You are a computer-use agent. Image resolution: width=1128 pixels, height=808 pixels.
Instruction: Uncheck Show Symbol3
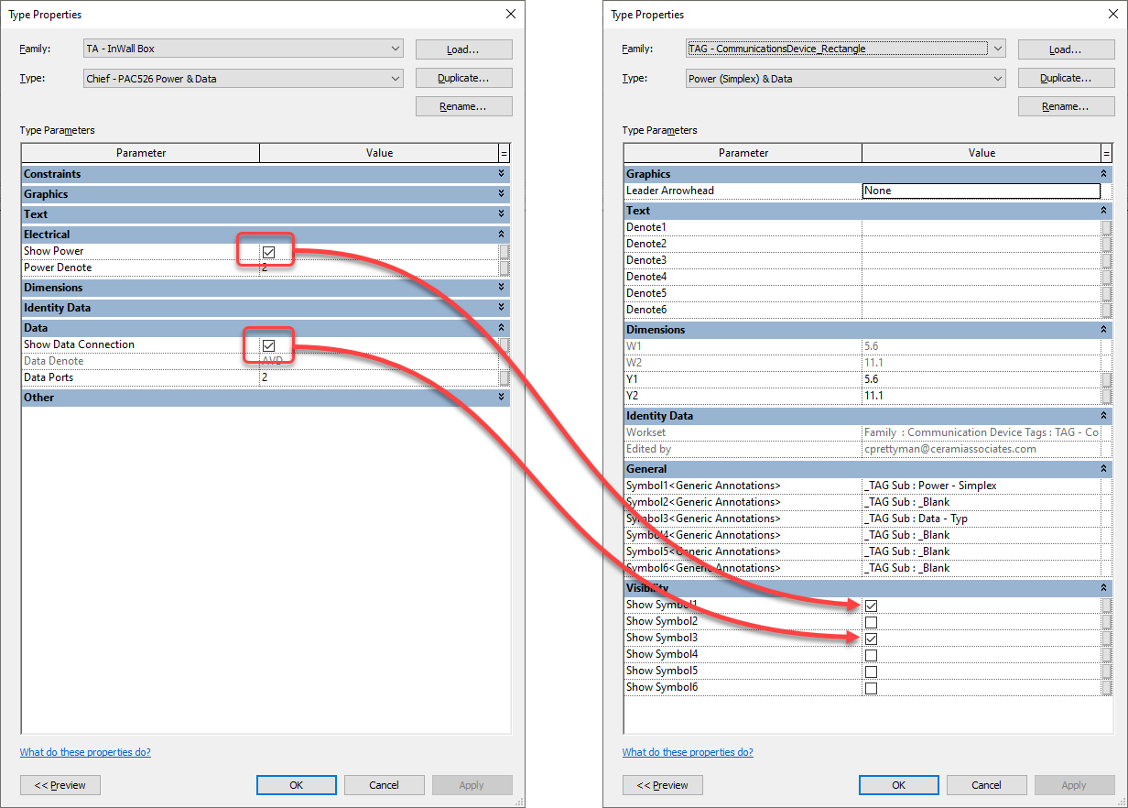click(x=870, y=638)
